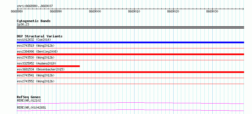This screenshot has width=252, height=114.
Task: Click the RefSeq Genes track title
Action: pyautogui.click(x=29, y=97)
